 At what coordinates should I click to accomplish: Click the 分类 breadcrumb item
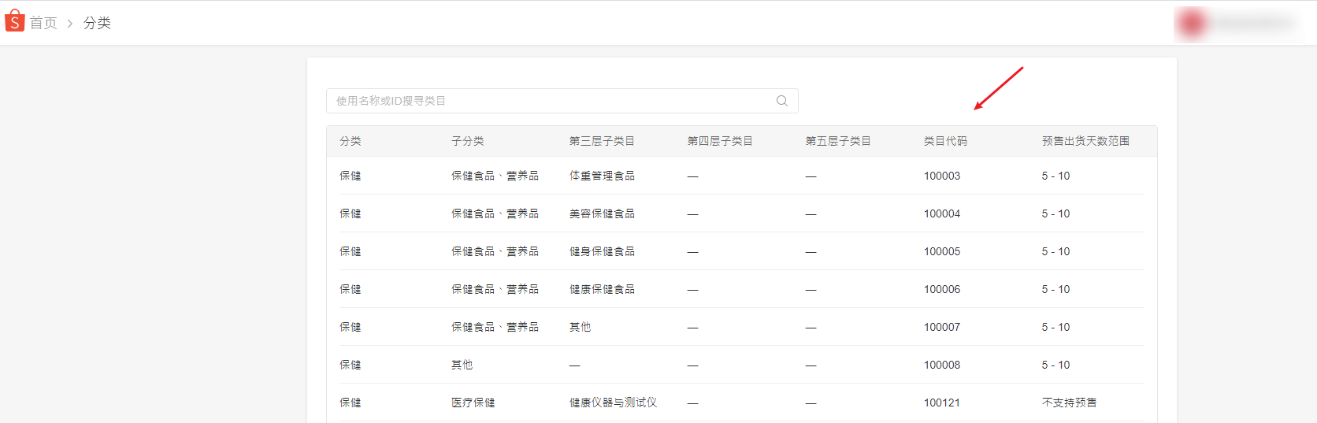(x=97, y=23)
